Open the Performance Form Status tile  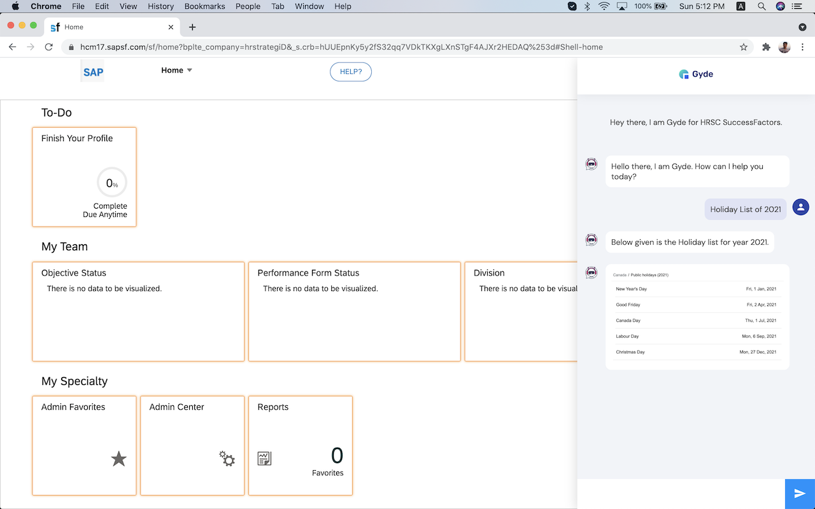click(354, 312)
